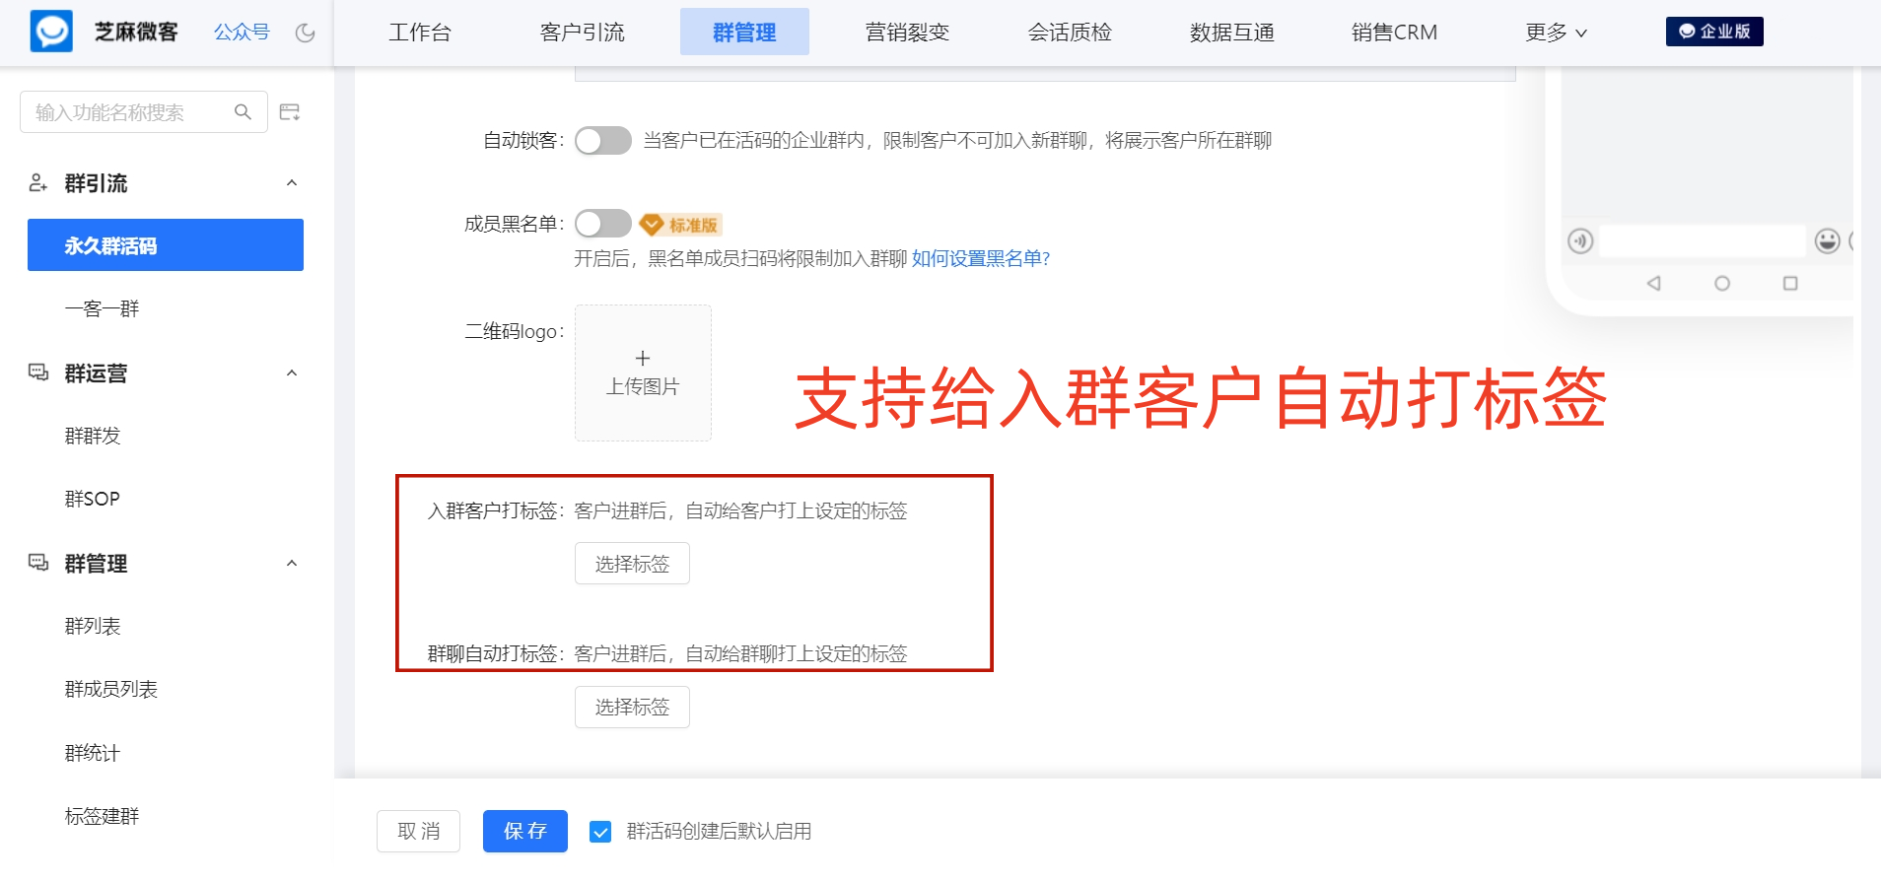Click the menu layout icon beside search
This screenshot has height=881, width=1881.
click(x=290, y=112)
